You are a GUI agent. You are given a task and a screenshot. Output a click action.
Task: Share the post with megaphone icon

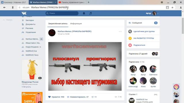[93, 97]
